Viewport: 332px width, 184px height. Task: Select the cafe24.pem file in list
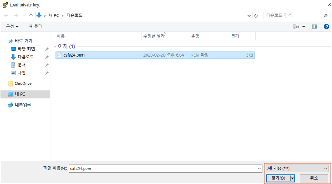coord(71,55)
